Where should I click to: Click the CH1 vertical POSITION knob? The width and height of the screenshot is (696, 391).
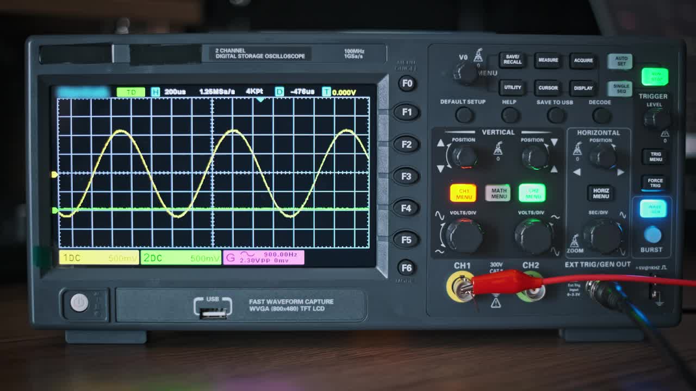pyautogui.click(x=464, y=156)
